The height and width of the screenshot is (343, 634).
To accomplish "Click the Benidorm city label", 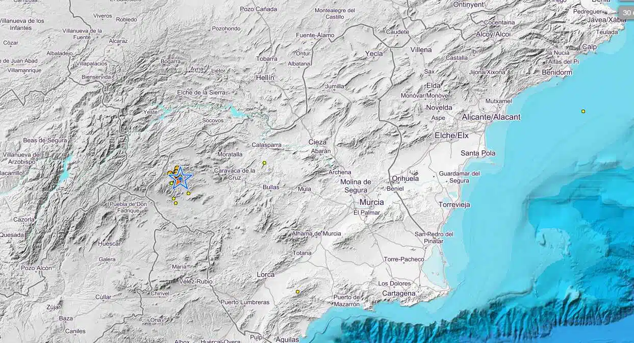I will tap(556, 73).
